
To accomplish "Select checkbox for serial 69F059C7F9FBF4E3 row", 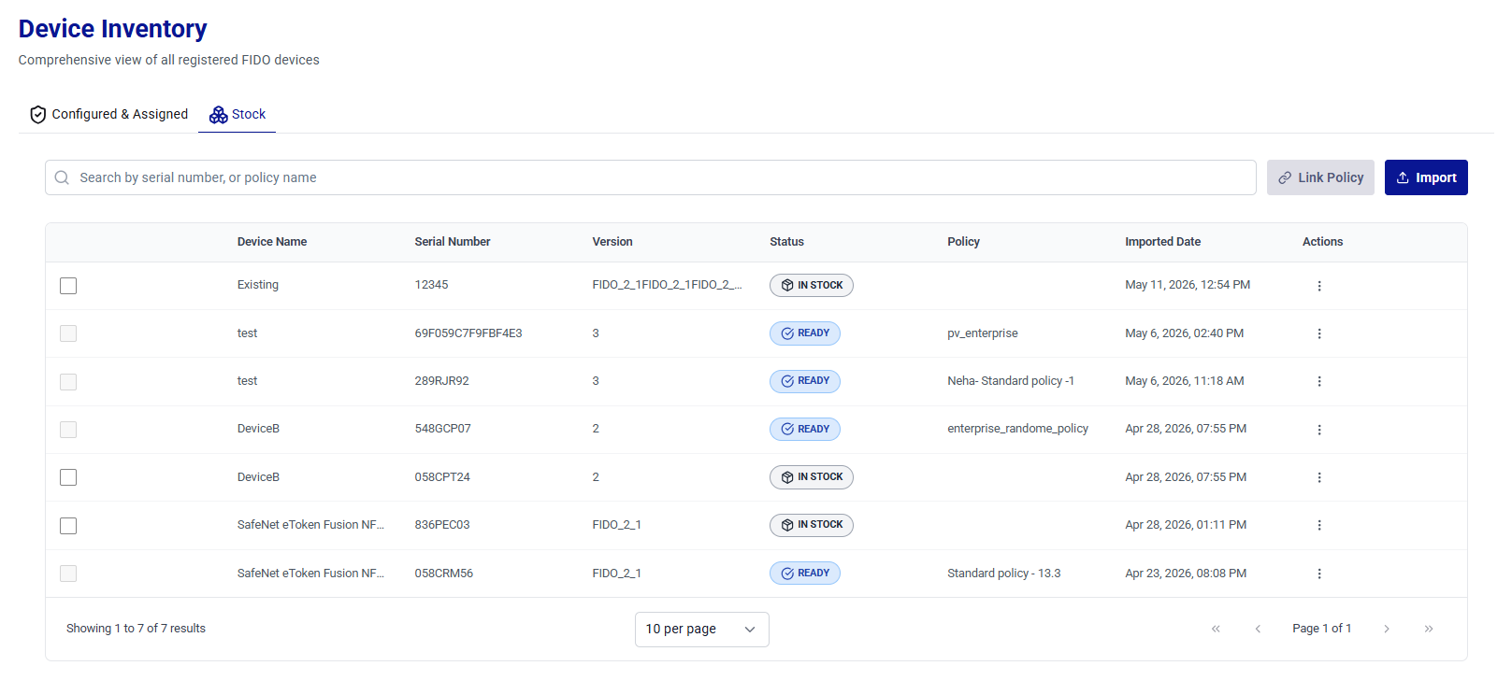I will pos(68,333).
